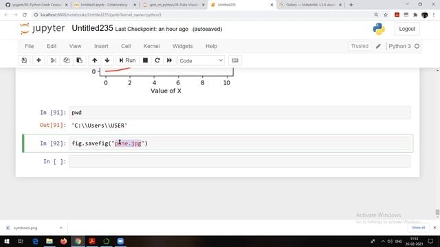The width and height of the screenshot is (440, 247).
Task: Restart the kernel icon
Action: point(157,60)
